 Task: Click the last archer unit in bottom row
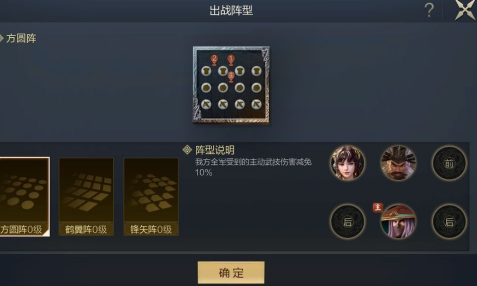coord(256,104)
